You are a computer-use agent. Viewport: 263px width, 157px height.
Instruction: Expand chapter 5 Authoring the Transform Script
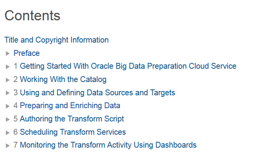(x=7, y=120)
